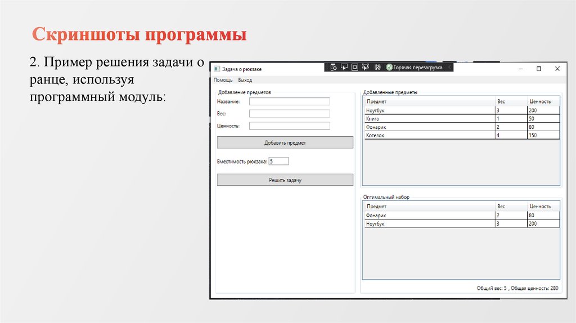This screenshot has width=576, height=323.
Task: Maximize the Задача о рюкзаке window
Action: 539,69
